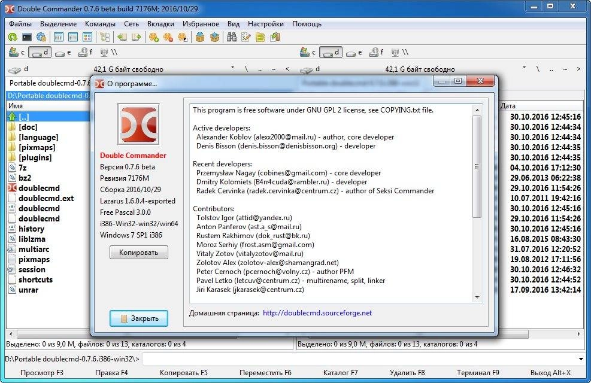Viewport: 591px width, 383px height.
Task: Click the left-arrow panel toolbar icon
Action: (122, 37)
